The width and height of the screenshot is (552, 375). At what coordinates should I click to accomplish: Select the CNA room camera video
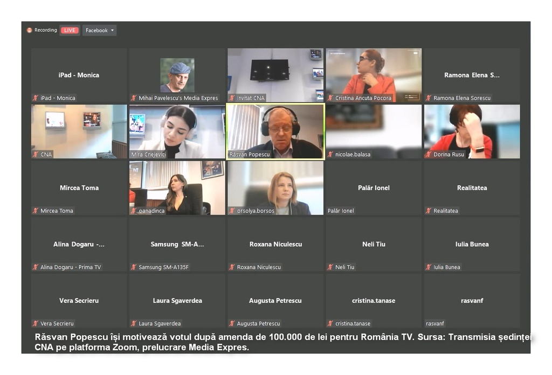pyautogui.click(x=79, y=131)
